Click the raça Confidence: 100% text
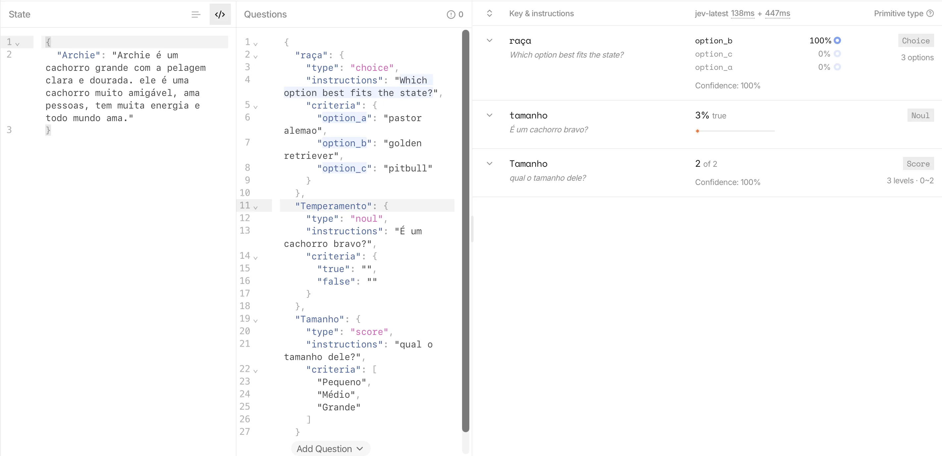The image size is (942, 456). (x=727, y=85)
